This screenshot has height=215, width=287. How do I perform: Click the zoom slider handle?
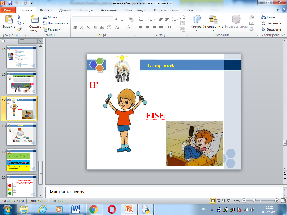(254, 201)
